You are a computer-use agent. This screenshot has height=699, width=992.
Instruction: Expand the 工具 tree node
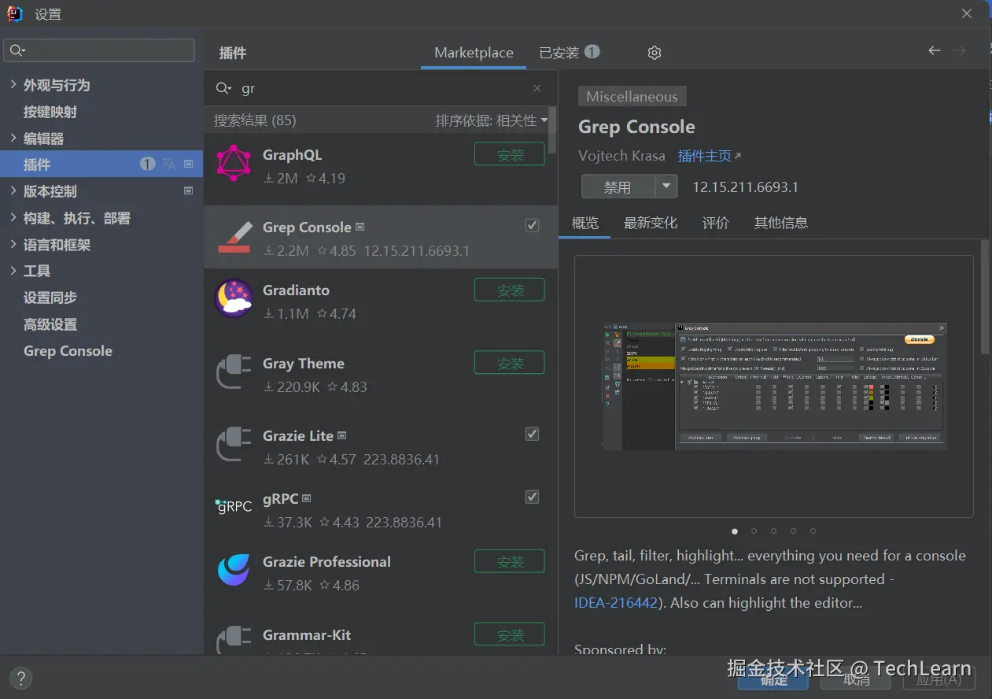click(x=13, y=270)
